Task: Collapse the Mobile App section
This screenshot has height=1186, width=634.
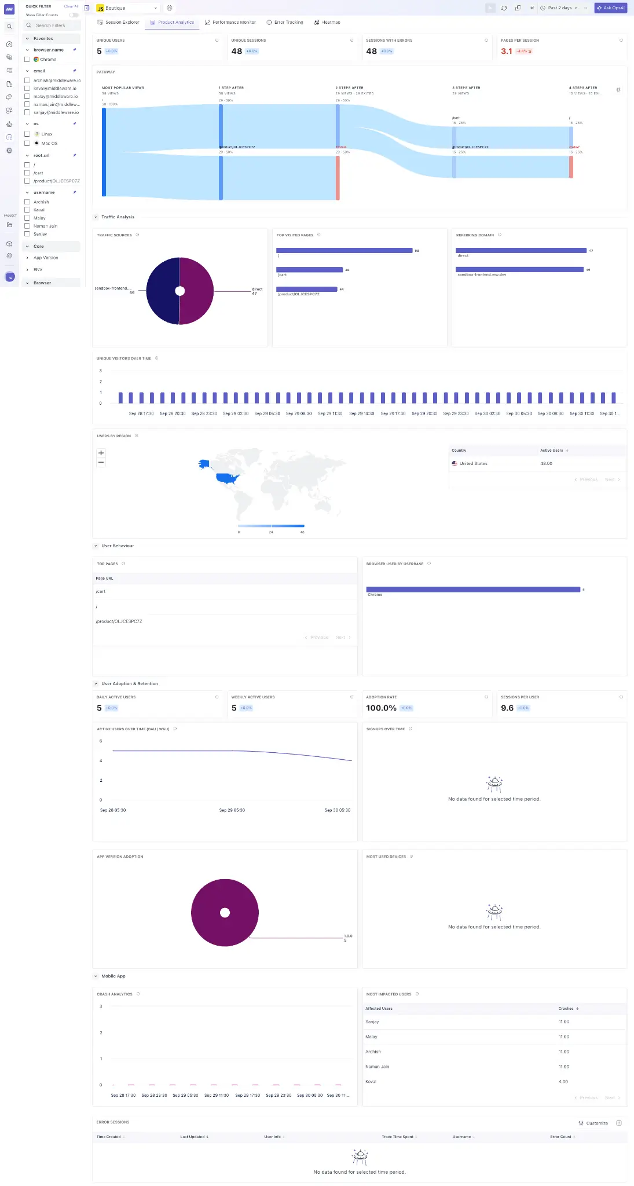Action: (96, 976)
